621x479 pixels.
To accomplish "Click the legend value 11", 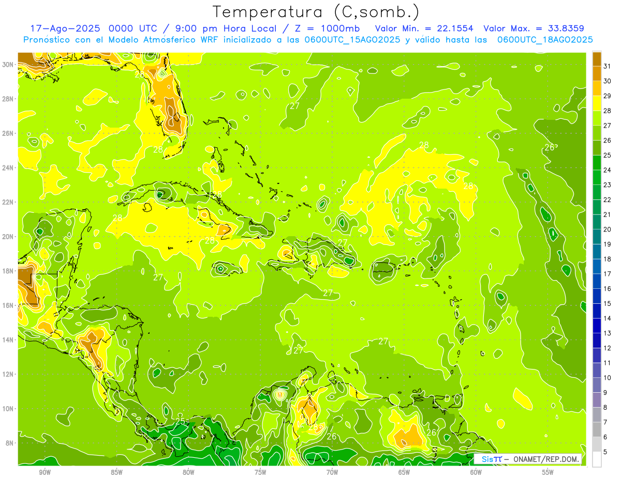I will point(607,363).
